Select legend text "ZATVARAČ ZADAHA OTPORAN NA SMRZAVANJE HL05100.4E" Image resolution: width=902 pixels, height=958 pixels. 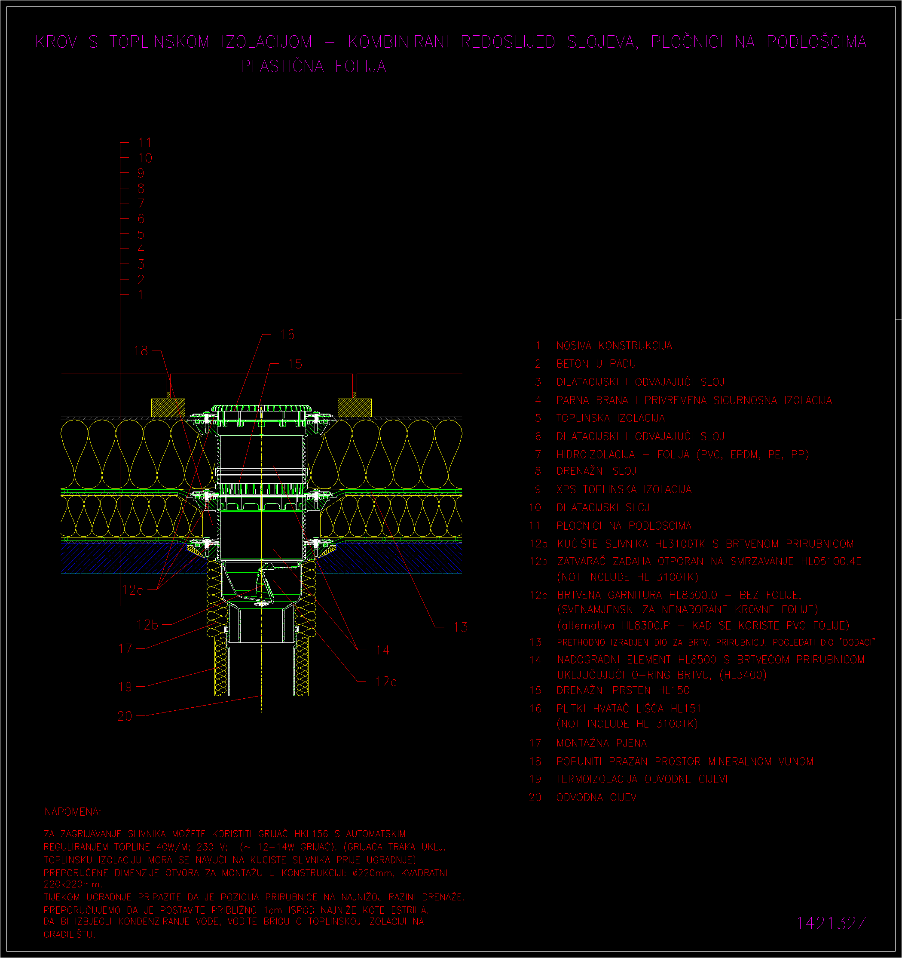[x=709, y=562]
